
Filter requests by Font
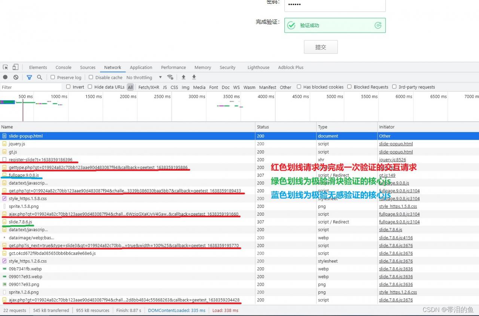pyautogui.click(x=214, y=87)
